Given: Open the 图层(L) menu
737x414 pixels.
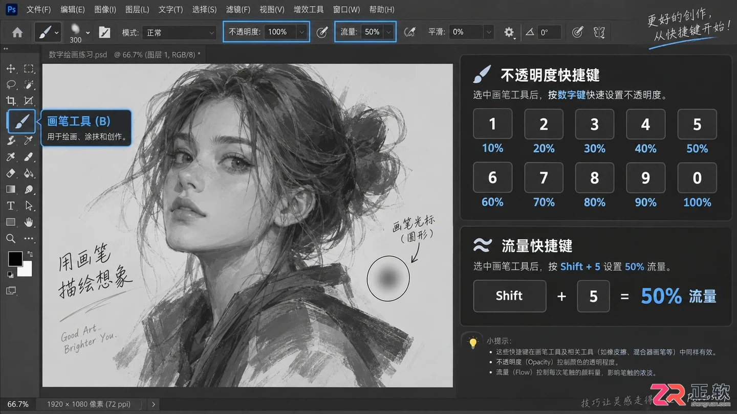Looking at the screenshot, I should pyautogui.click(x=137, y=9).
